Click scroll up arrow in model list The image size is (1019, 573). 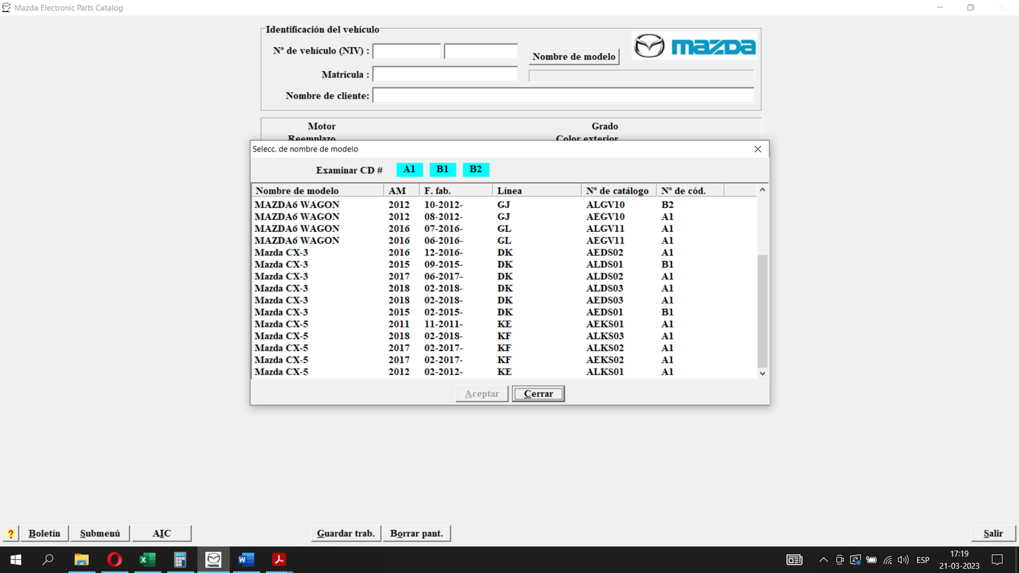coord(762,190)
